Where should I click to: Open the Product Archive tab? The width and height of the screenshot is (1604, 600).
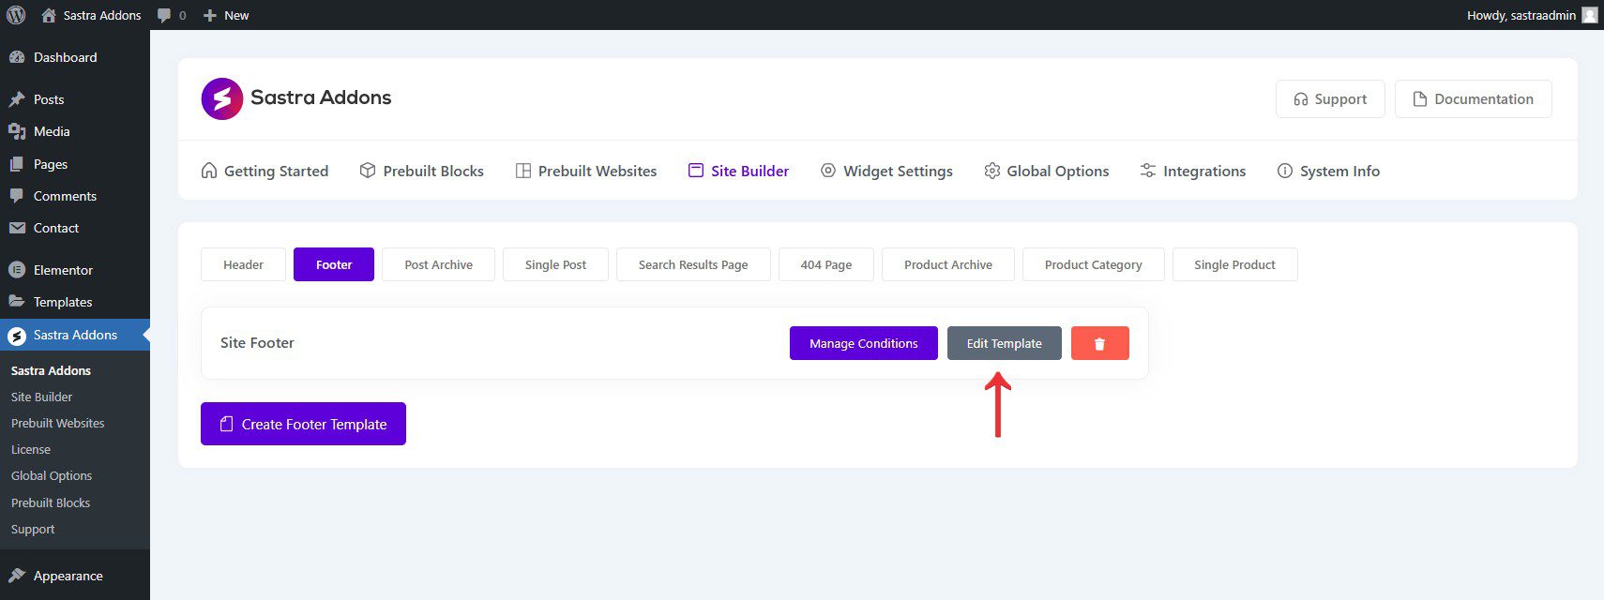pos(948,264)
